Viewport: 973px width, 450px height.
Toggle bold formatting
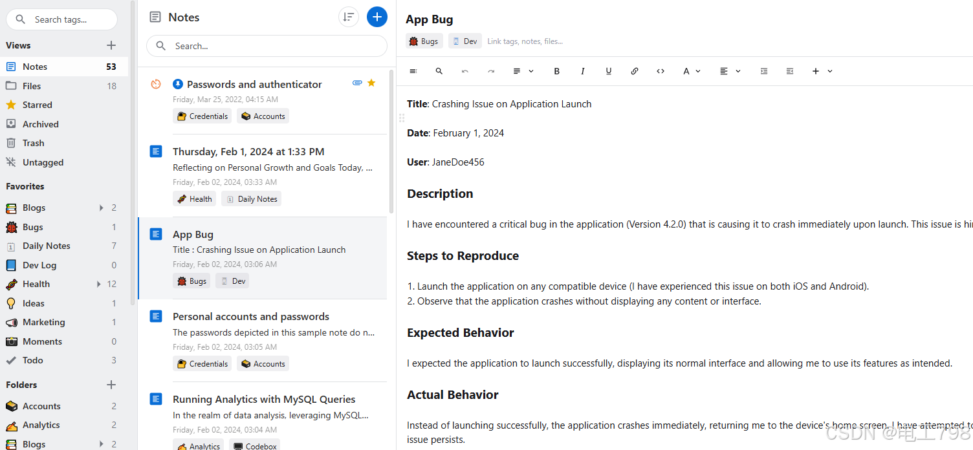click(557, 71)
